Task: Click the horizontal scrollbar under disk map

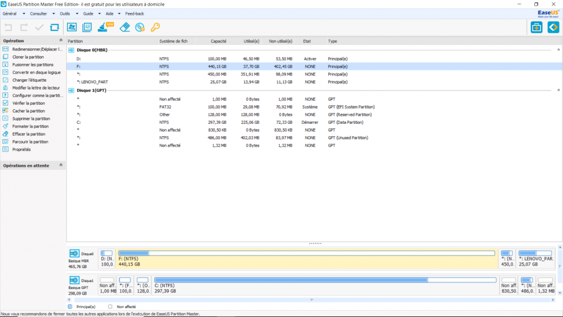Action: pos(310,300)
